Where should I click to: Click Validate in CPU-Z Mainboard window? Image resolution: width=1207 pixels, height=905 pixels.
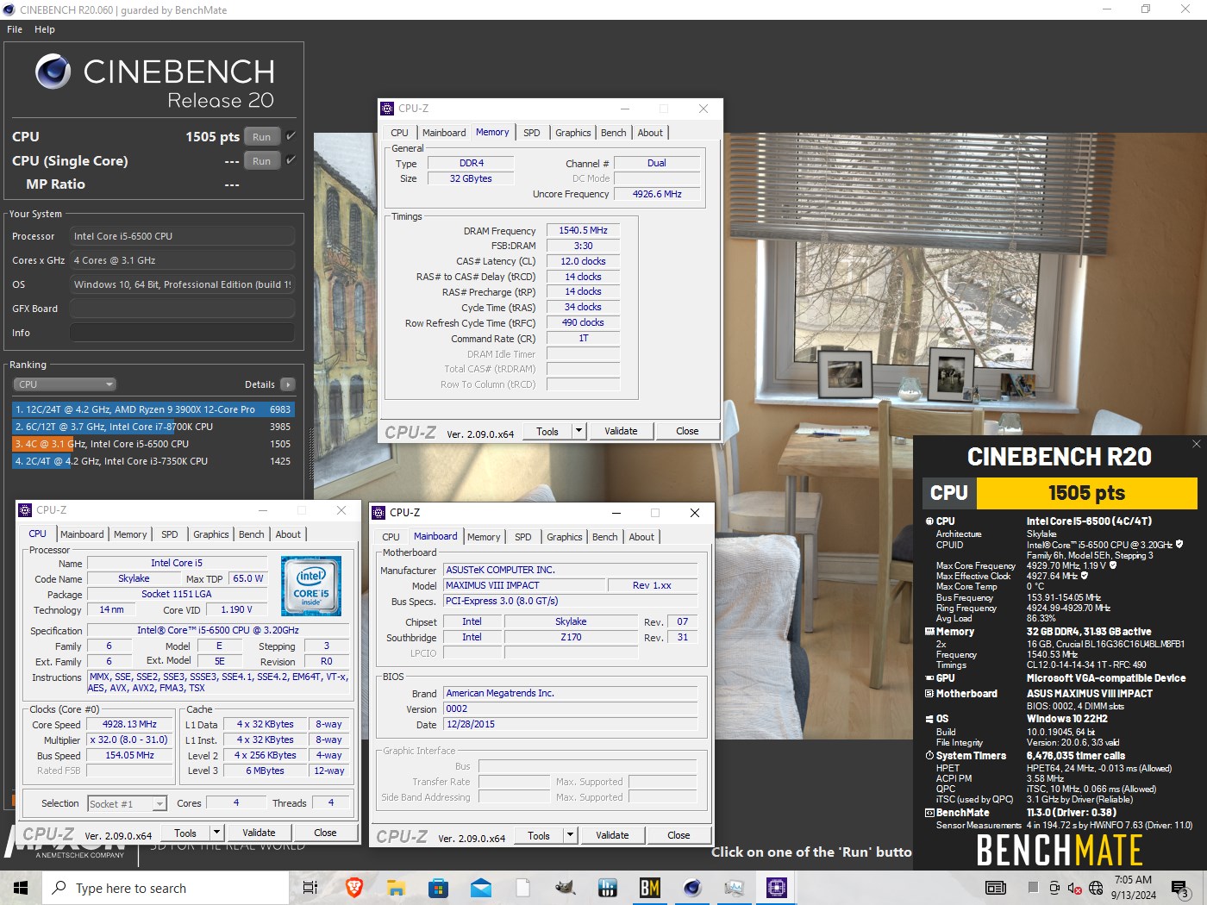point(612,835)
